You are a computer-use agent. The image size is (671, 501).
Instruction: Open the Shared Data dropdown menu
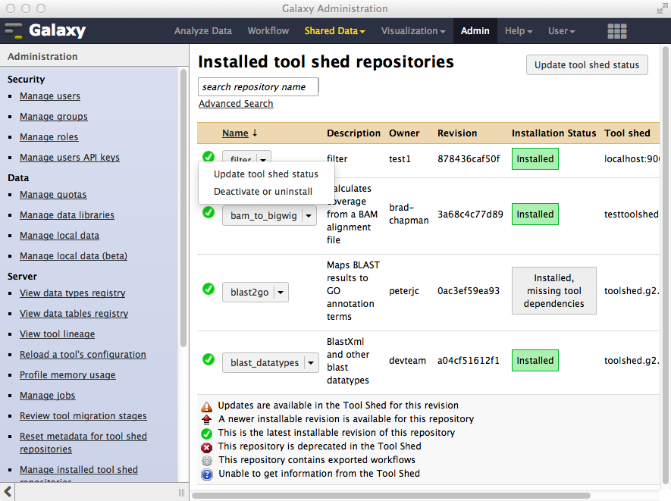pyautogui.click(x=334, y=31)
